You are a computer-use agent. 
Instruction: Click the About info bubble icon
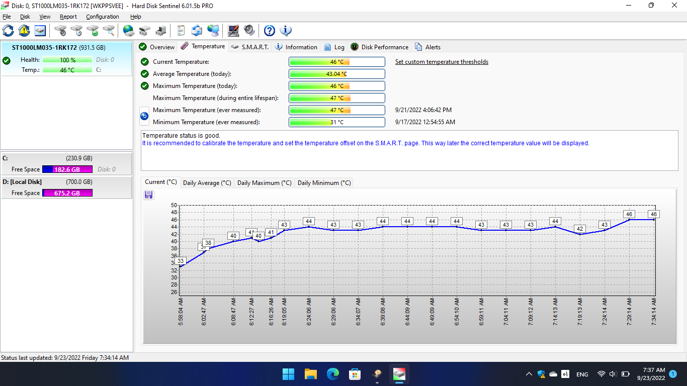[x=286, y=31]
